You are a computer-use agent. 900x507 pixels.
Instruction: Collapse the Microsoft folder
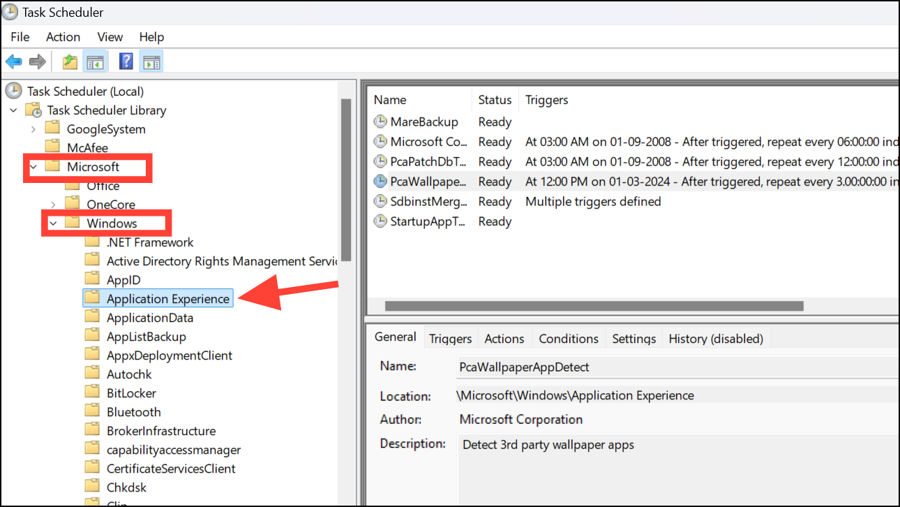pos(33,167)
